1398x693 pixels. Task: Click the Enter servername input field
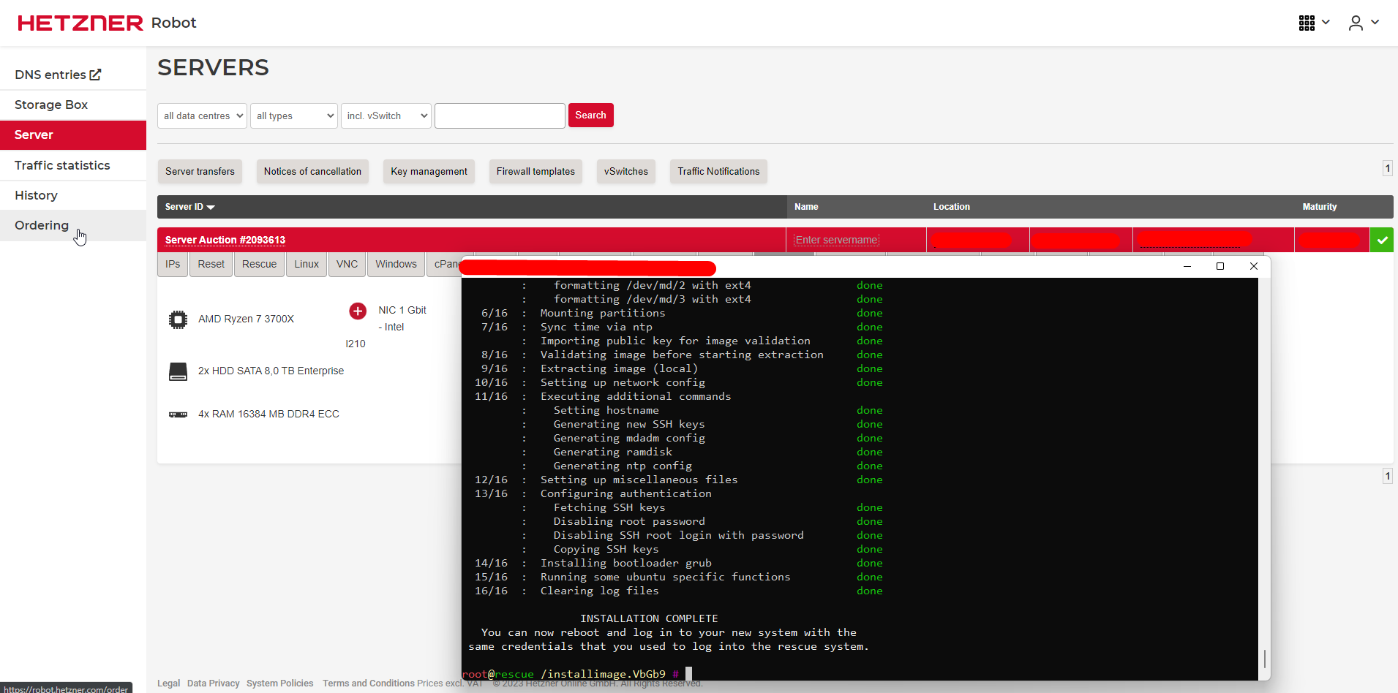pos(836,240)
